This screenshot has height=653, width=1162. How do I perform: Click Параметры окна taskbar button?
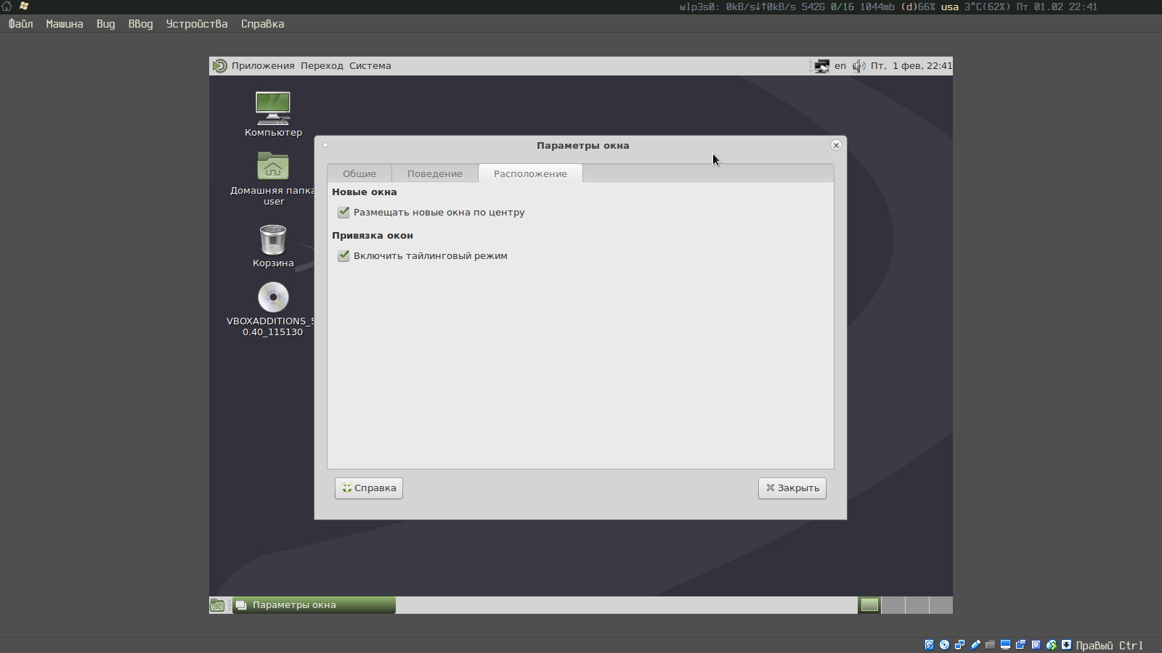click(x=314, y=605)
